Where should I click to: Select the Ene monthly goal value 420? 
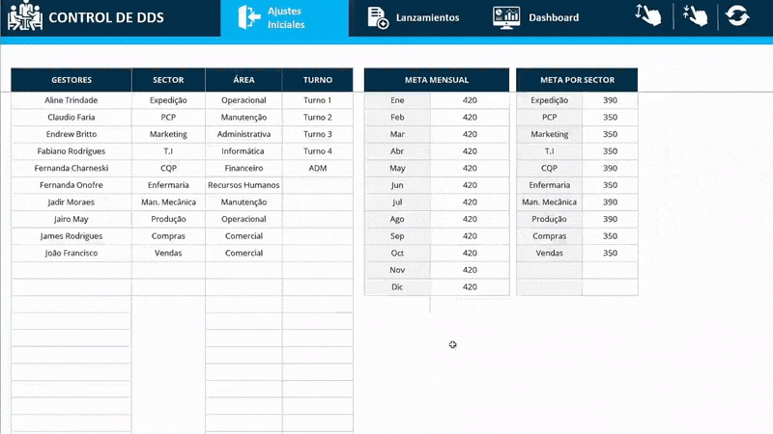tap(470, 100)
